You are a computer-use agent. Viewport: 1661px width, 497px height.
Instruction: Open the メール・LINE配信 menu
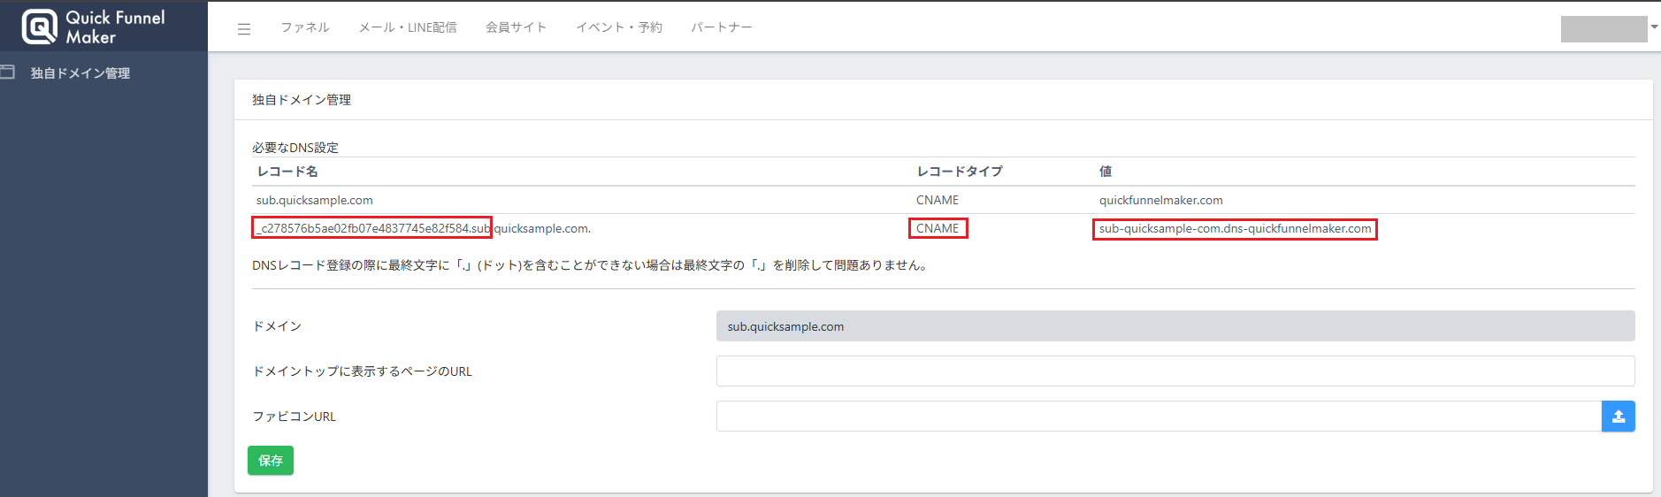[408, 27]
